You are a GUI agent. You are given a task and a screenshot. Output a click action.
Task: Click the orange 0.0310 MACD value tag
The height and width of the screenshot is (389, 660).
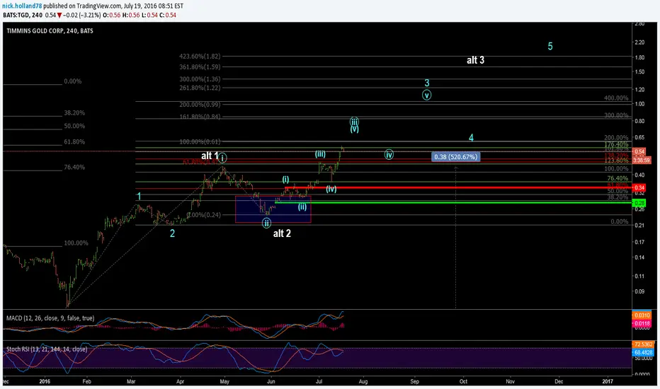point(642,315)
